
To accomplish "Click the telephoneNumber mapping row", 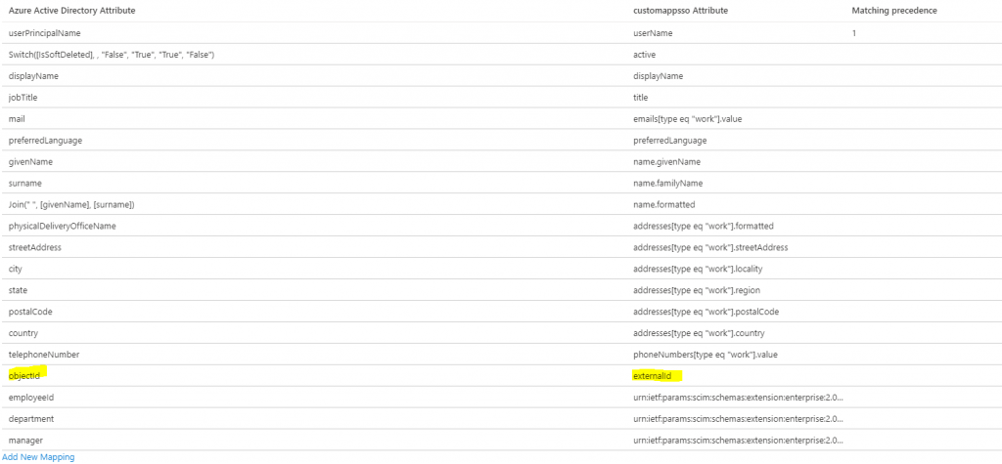I will pos(43,355).
